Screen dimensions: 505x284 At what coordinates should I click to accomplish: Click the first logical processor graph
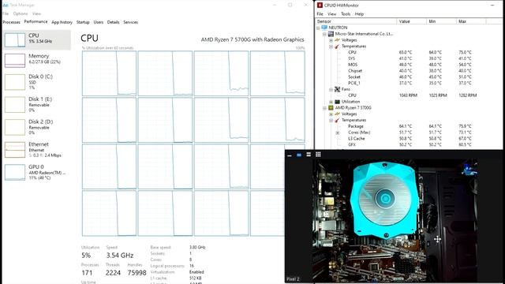tap(109, 73)
